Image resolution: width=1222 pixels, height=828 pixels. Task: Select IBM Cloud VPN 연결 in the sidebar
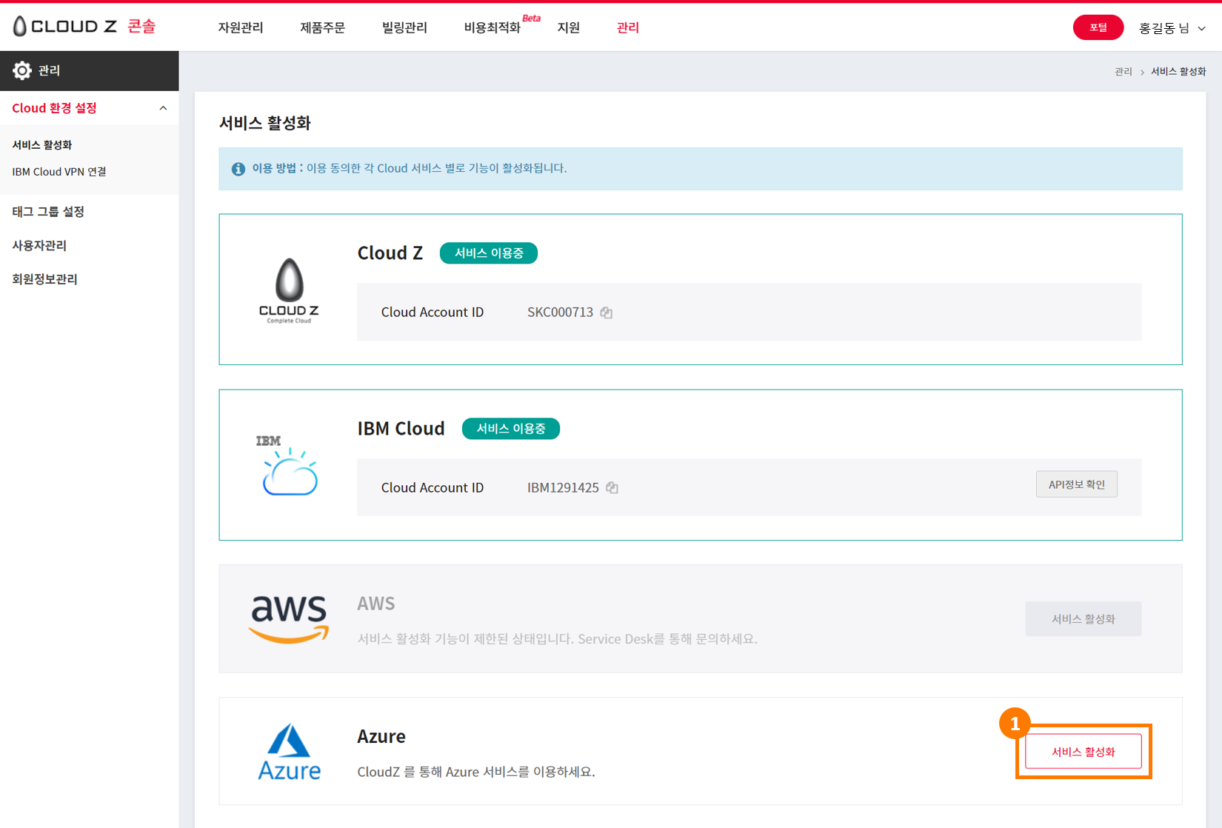59,172
